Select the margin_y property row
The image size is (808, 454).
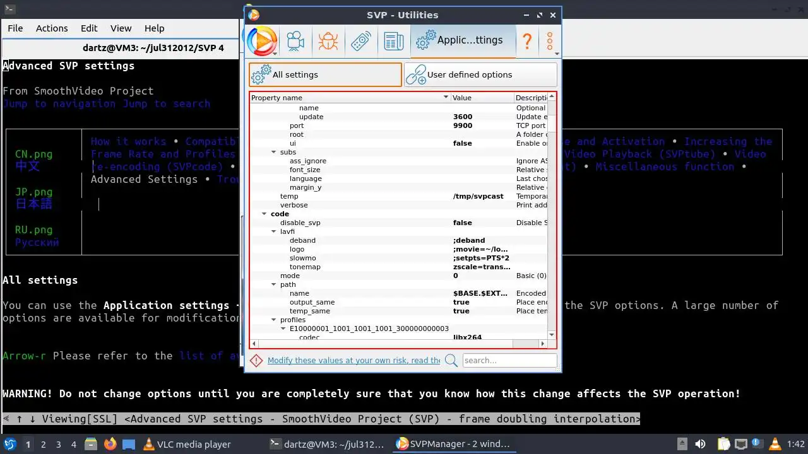[398, 187]
